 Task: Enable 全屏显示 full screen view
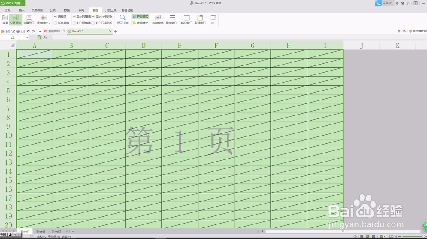tap(29, 19)
